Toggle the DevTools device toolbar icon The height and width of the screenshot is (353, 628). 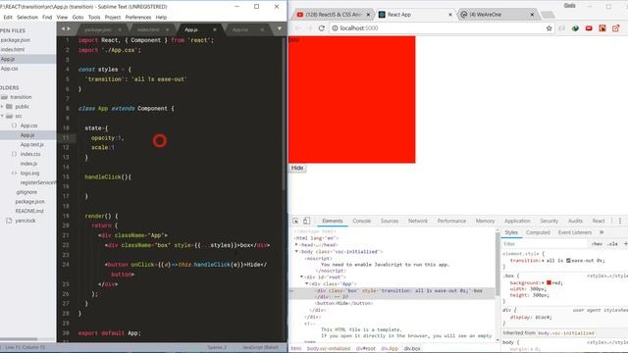tap(306, 221)
